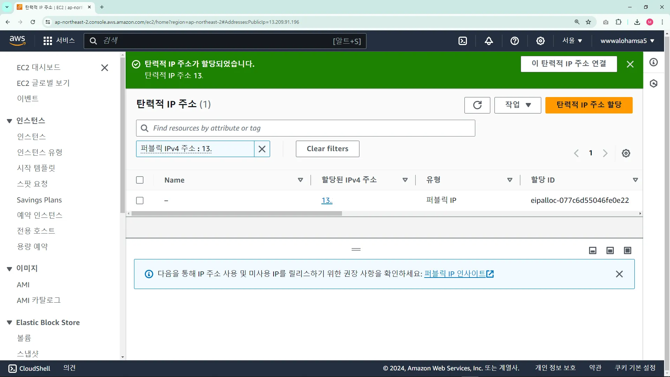670x377 pixels.
Task: Open the Actions dropdown menu
Action: coord(518,105)
